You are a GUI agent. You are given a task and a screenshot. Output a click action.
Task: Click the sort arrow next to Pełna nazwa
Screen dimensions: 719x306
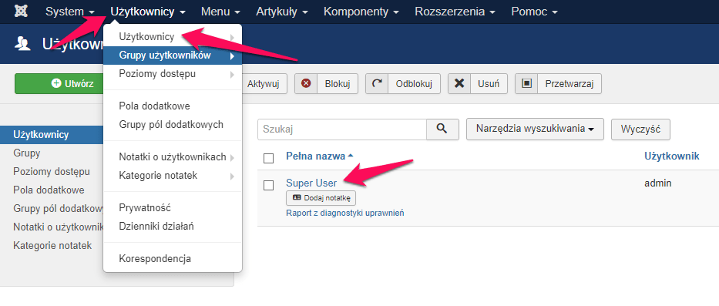tap(351, 156)
